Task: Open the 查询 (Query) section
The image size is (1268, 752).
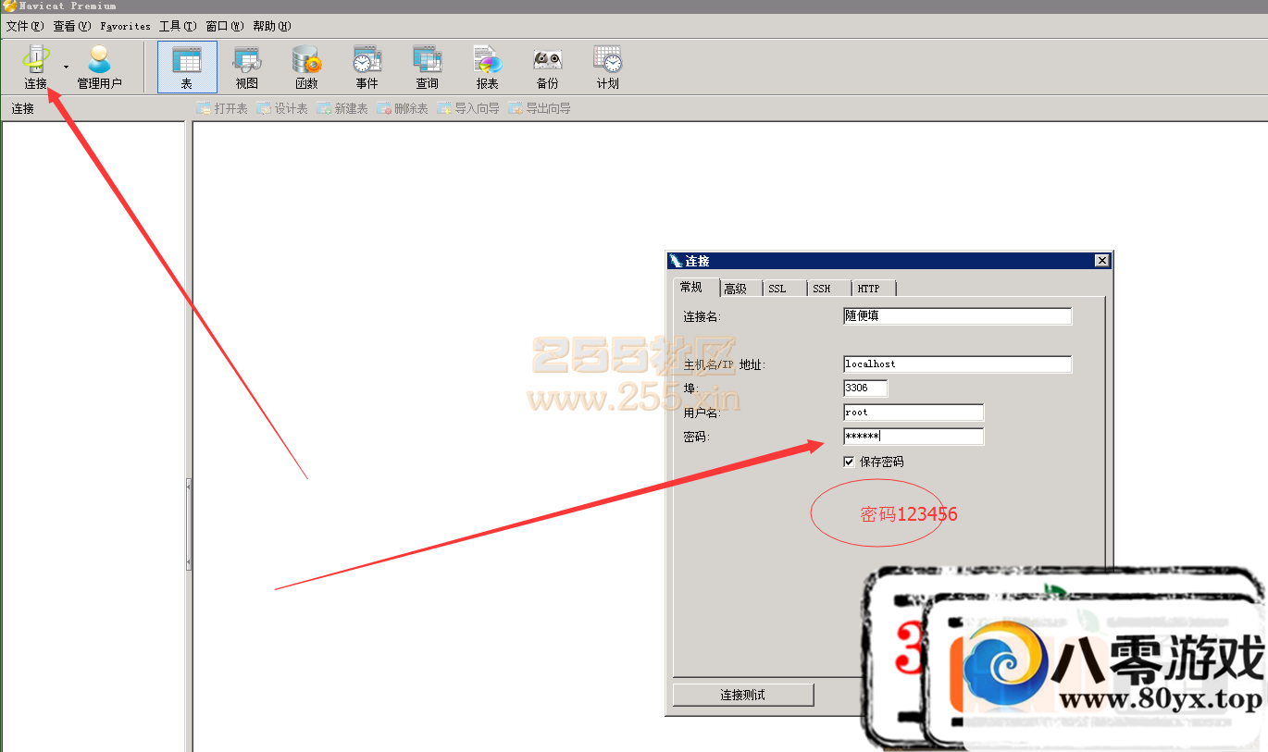Action: point(427,67)
